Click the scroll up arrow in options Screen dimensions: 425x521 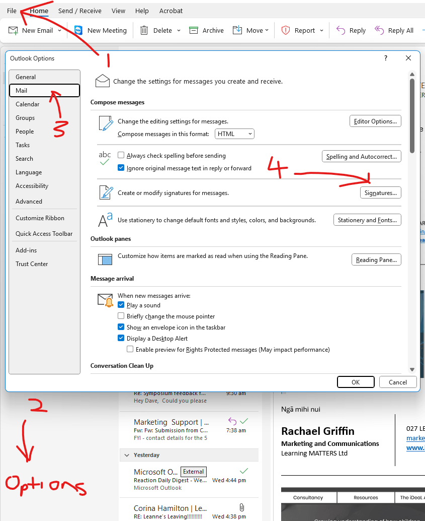412,74
